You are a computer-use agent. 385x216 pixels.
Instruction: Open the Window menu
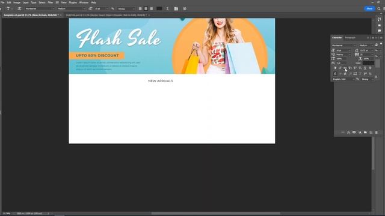click(84, 2)
